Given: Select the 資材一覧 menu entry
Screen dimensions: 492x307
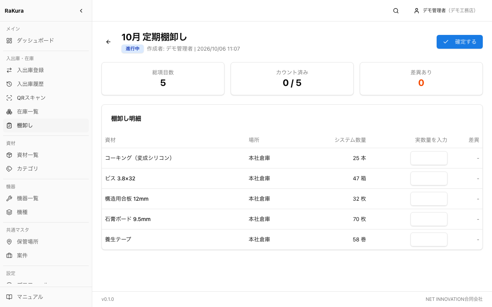Looking at the screenshot, I should (46, 155).
